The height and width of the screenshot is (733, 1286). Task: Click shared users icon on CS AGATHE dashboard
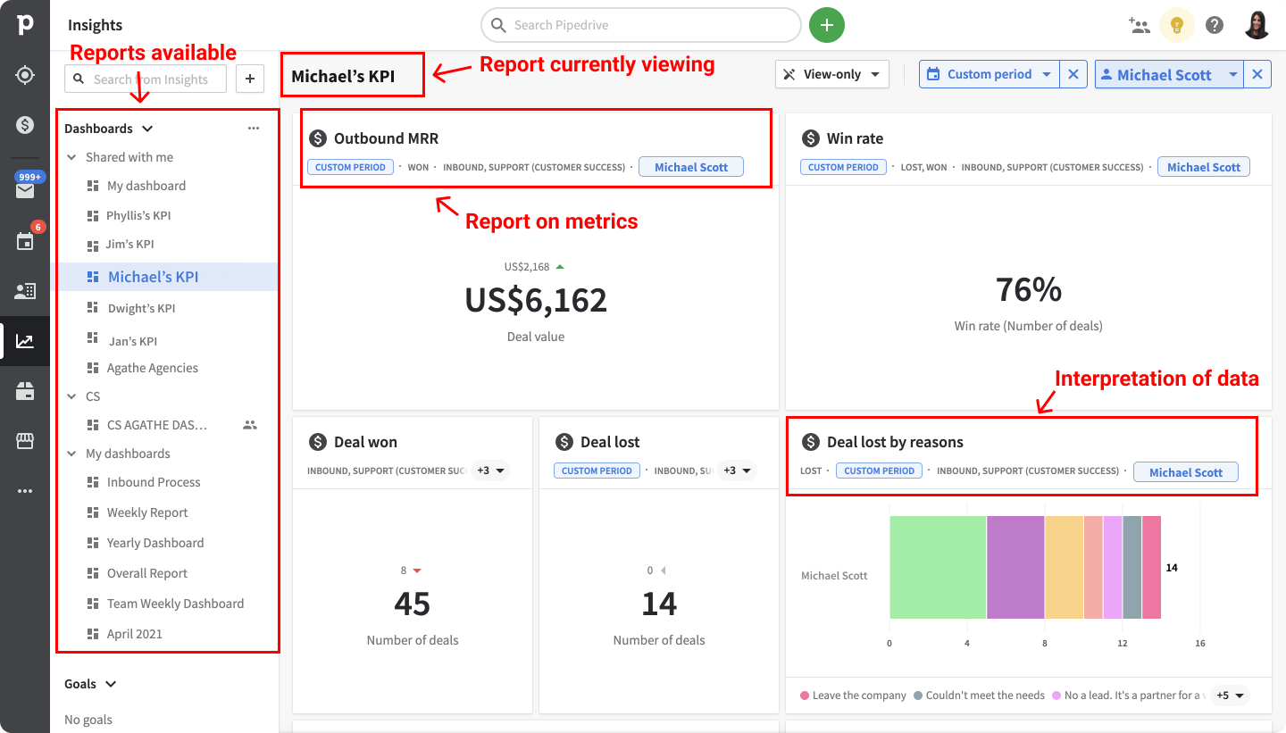point(250,425)
